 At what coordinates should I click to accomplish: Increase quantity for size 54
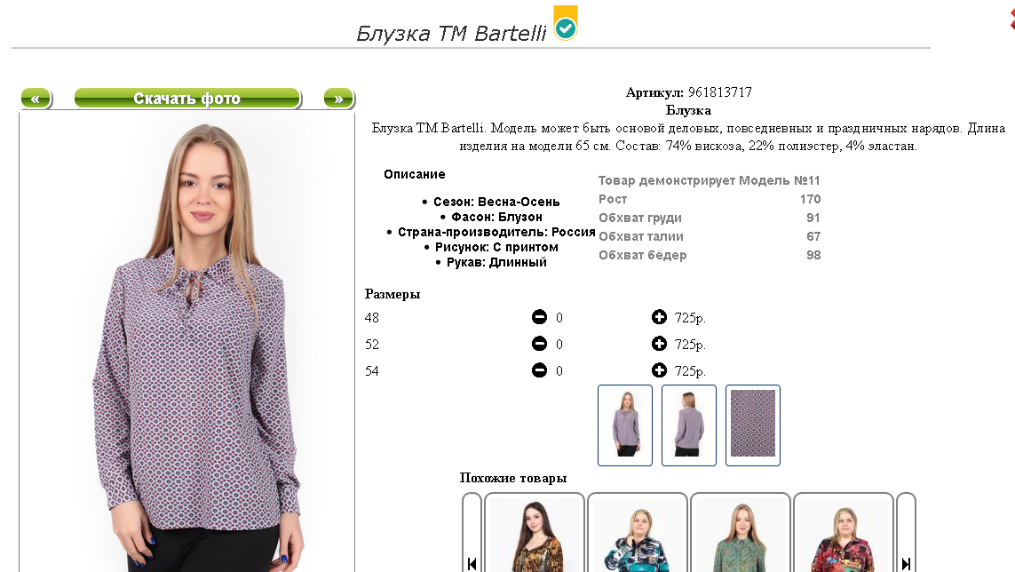click(x=659, y=369)
